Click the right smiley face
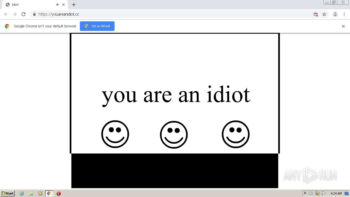 pos(236,134)
